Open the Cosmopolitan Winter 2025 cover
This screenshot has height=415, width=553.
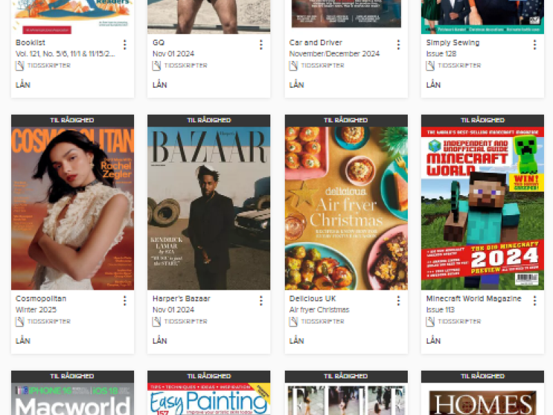click(x=73, y=207)
